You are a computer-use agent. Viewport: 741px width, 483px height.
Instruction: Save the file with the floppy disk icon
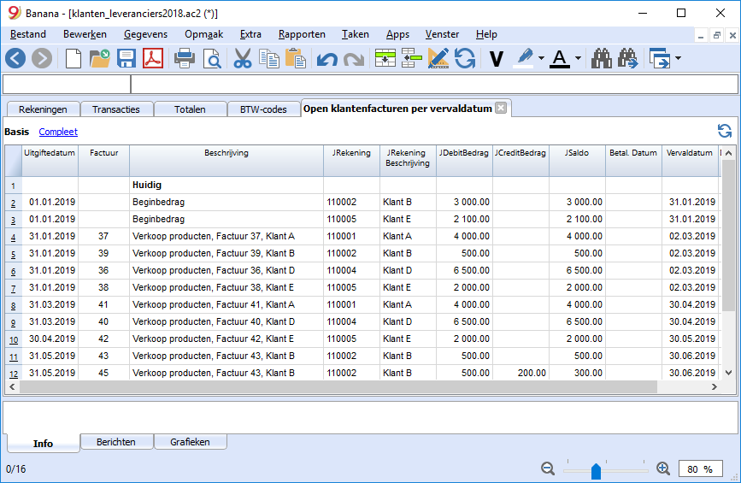(126, 59)
